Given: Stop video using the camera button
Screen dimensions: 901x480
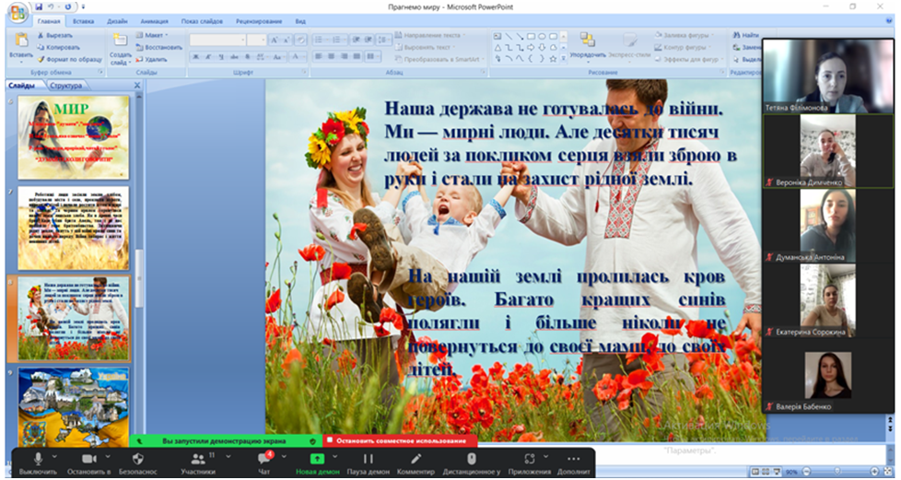Looking at the screenshot, I should [x=89, y=459].
